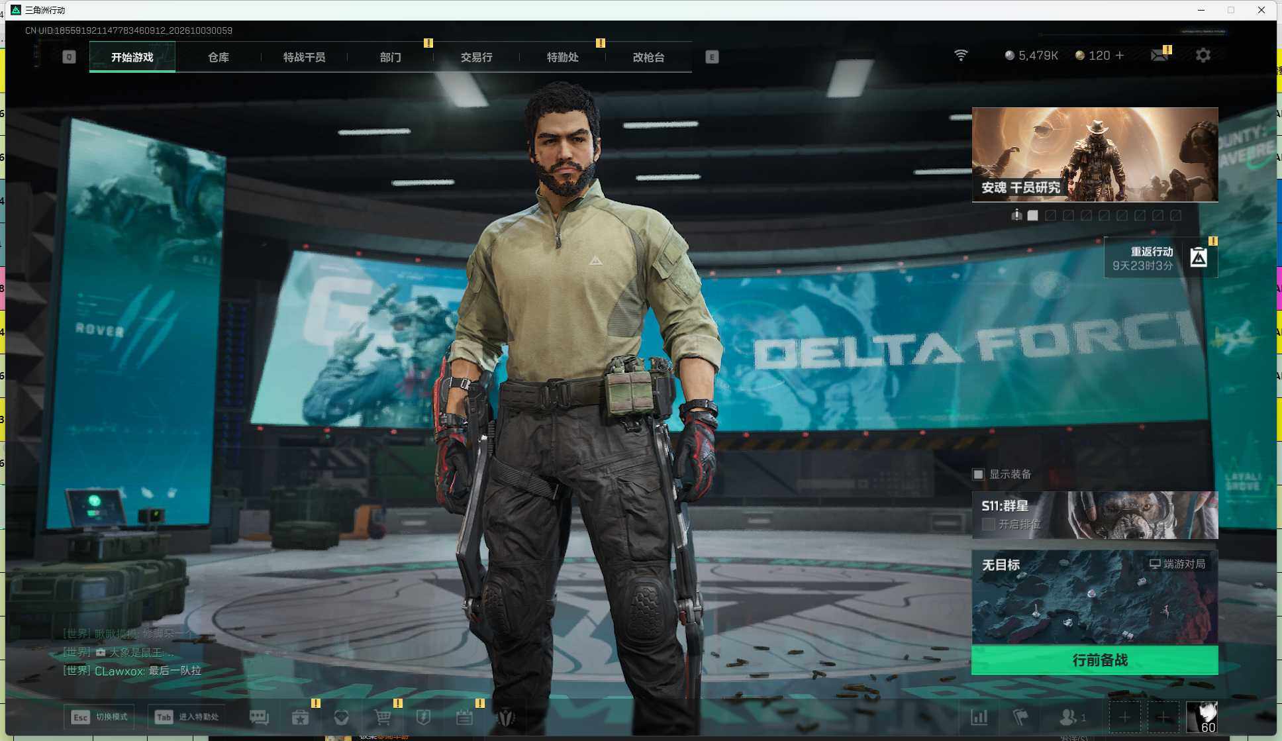Select the 无目标 map card
This screenshot has height=741, width=1282.
click(x=1095, y=597)
